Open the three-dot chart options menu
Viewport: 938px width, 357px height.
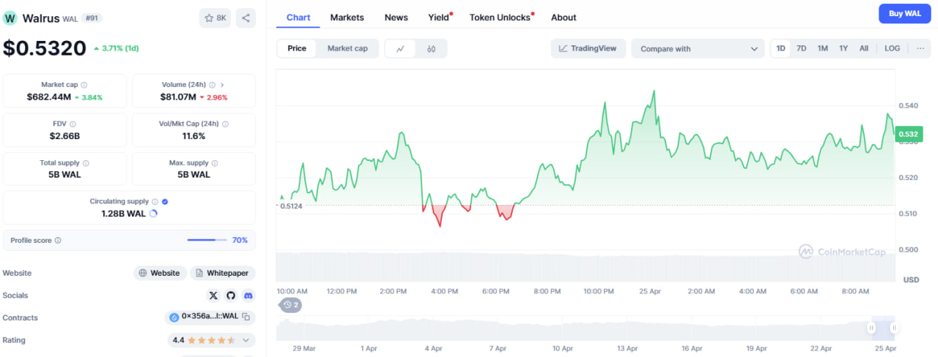920,48
